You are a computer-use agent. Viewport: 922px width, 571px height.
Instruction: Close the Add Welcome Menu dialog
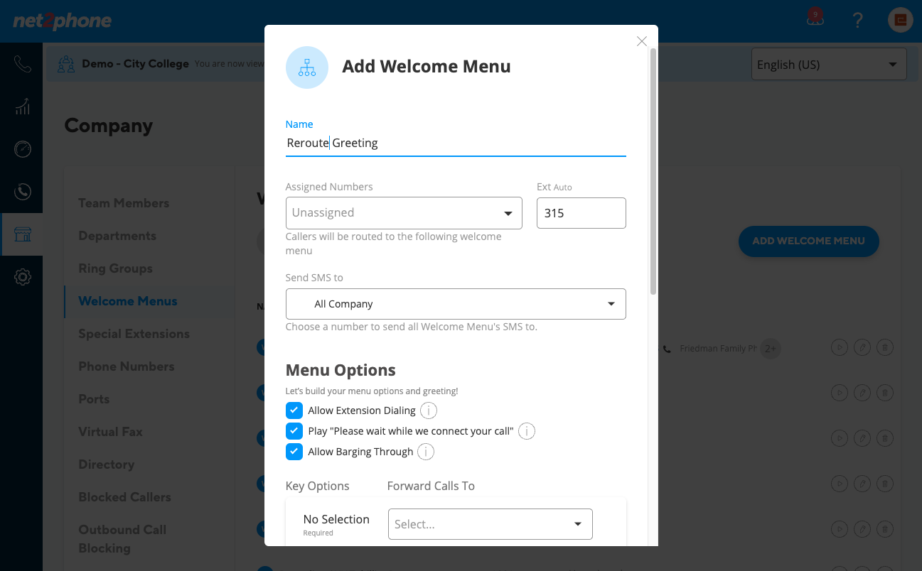pos(642,41)
